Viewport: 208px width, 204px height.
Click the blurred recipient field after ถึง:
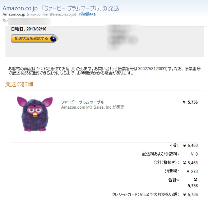[x=29, y=22]
